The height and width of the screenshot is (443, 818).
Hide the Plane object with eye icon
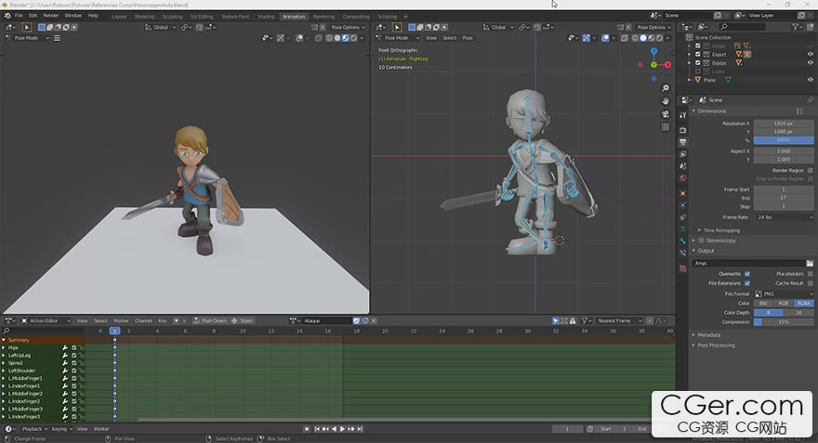tap(811, 80)
